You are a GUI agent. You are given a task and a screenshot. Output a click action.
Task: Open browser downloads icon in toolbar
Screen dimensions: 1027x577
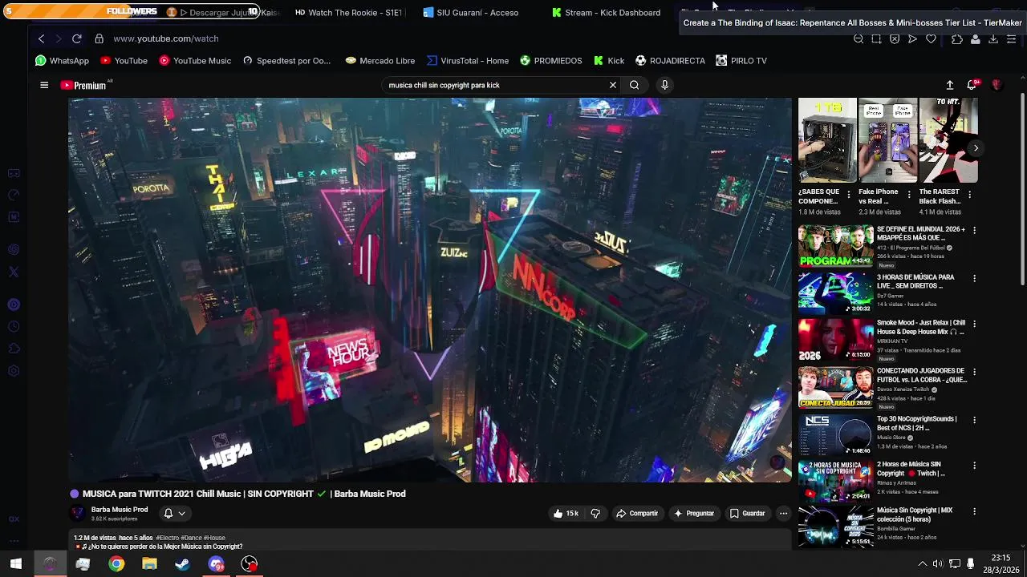[x=993, y=38]
